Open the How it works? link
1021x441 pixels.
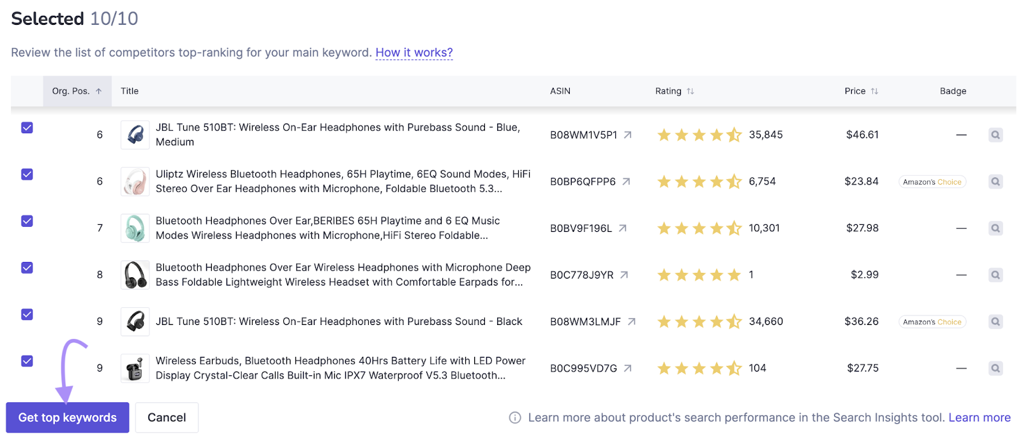[x=414, y=53]
